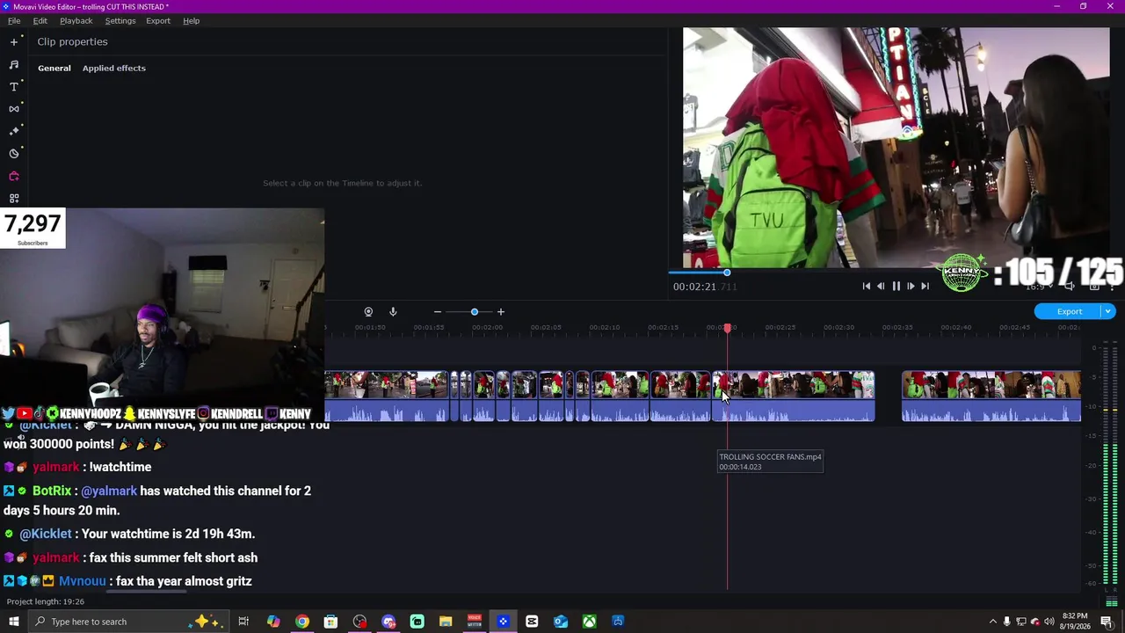This screenshot has width=1125, height=633.
Task: Open the Help menu
Action: (x=191, y=20)
